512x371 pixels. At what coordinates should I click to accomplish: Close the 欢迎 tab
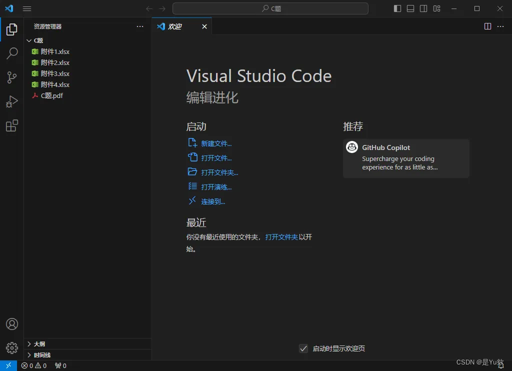204,26
